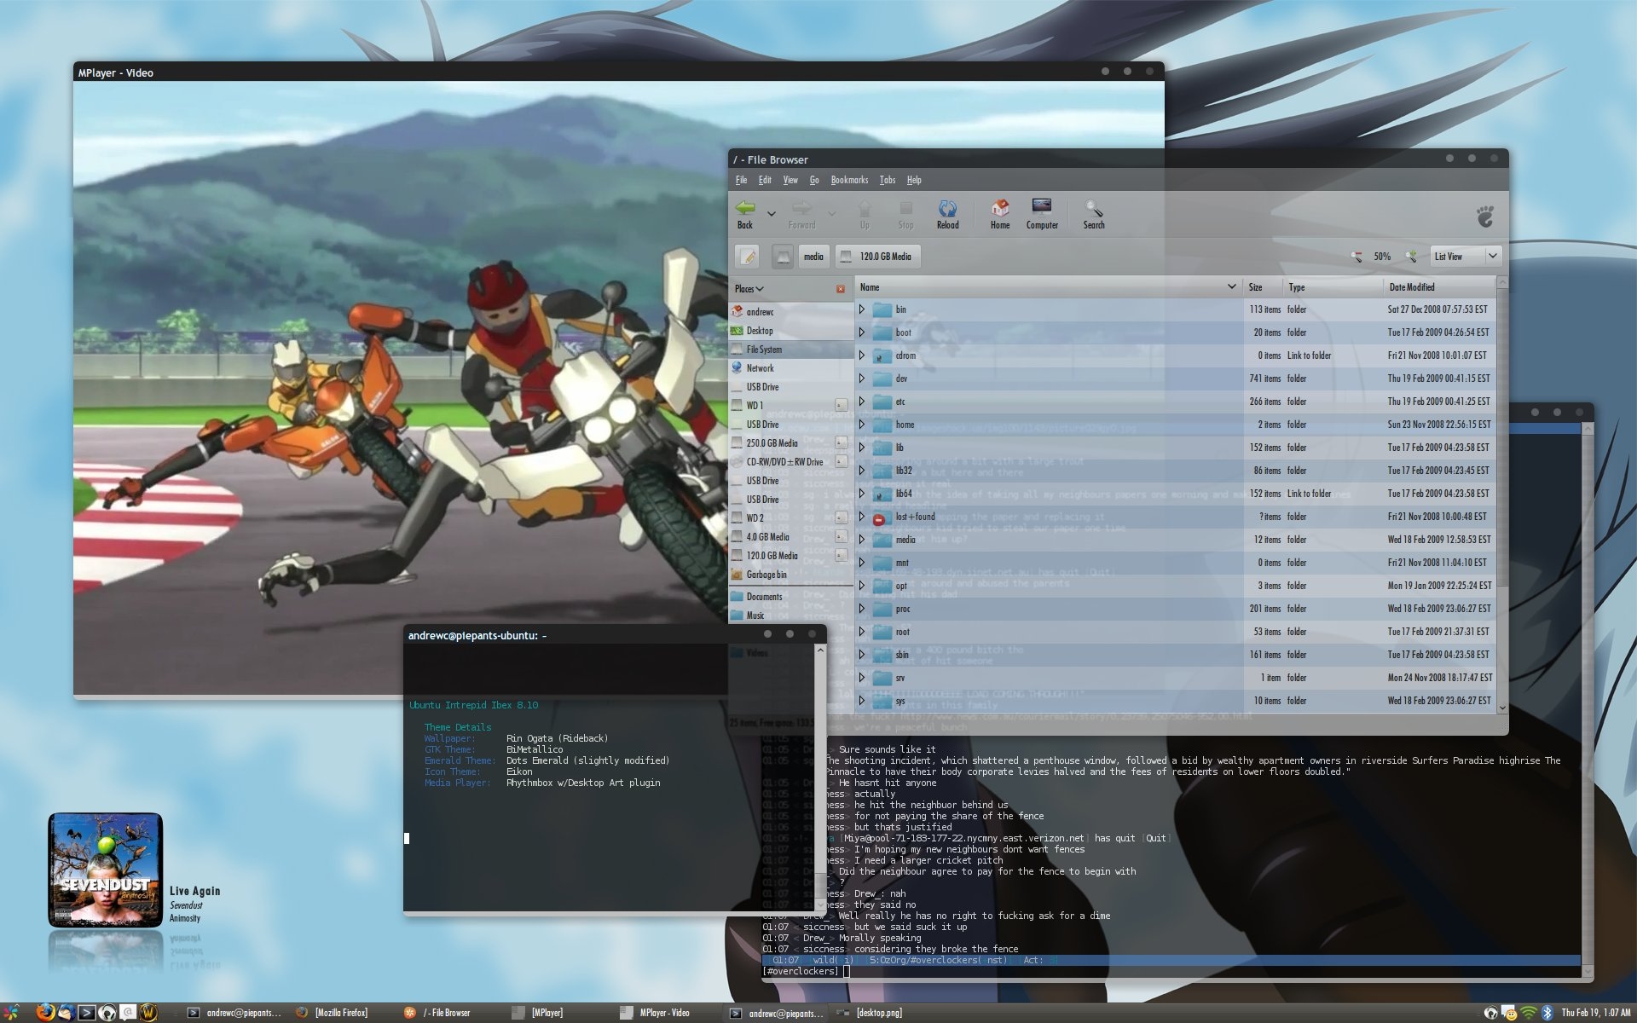Open the Go menu in File Browser
Viewport: 1637px width, 1023px height.
tap(814, 180)
